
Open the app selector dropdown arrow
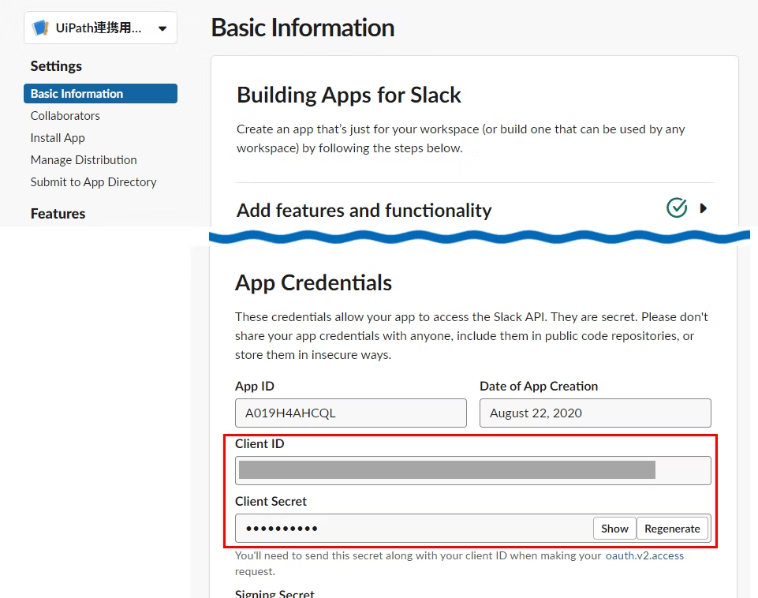click(163, 28)
